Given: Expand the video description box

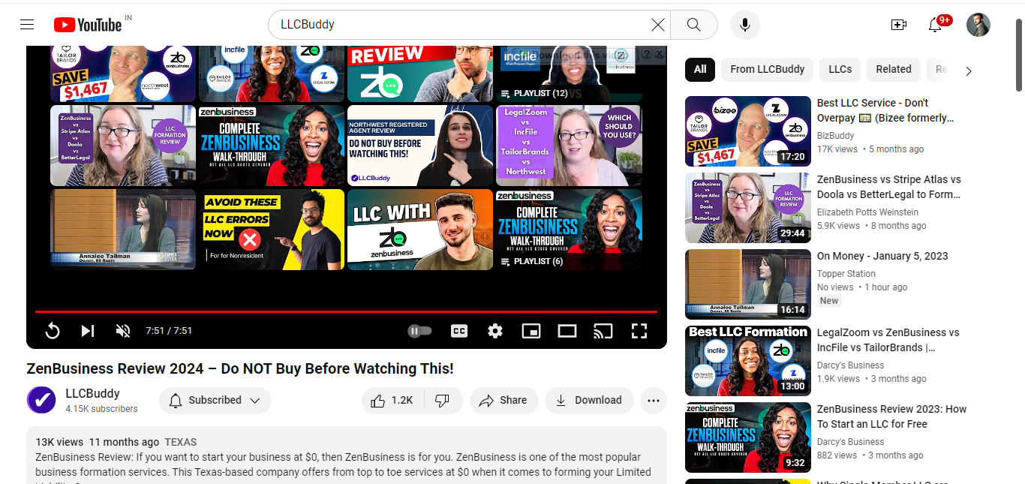Looking at the screenshot, I should click(347, 455).
